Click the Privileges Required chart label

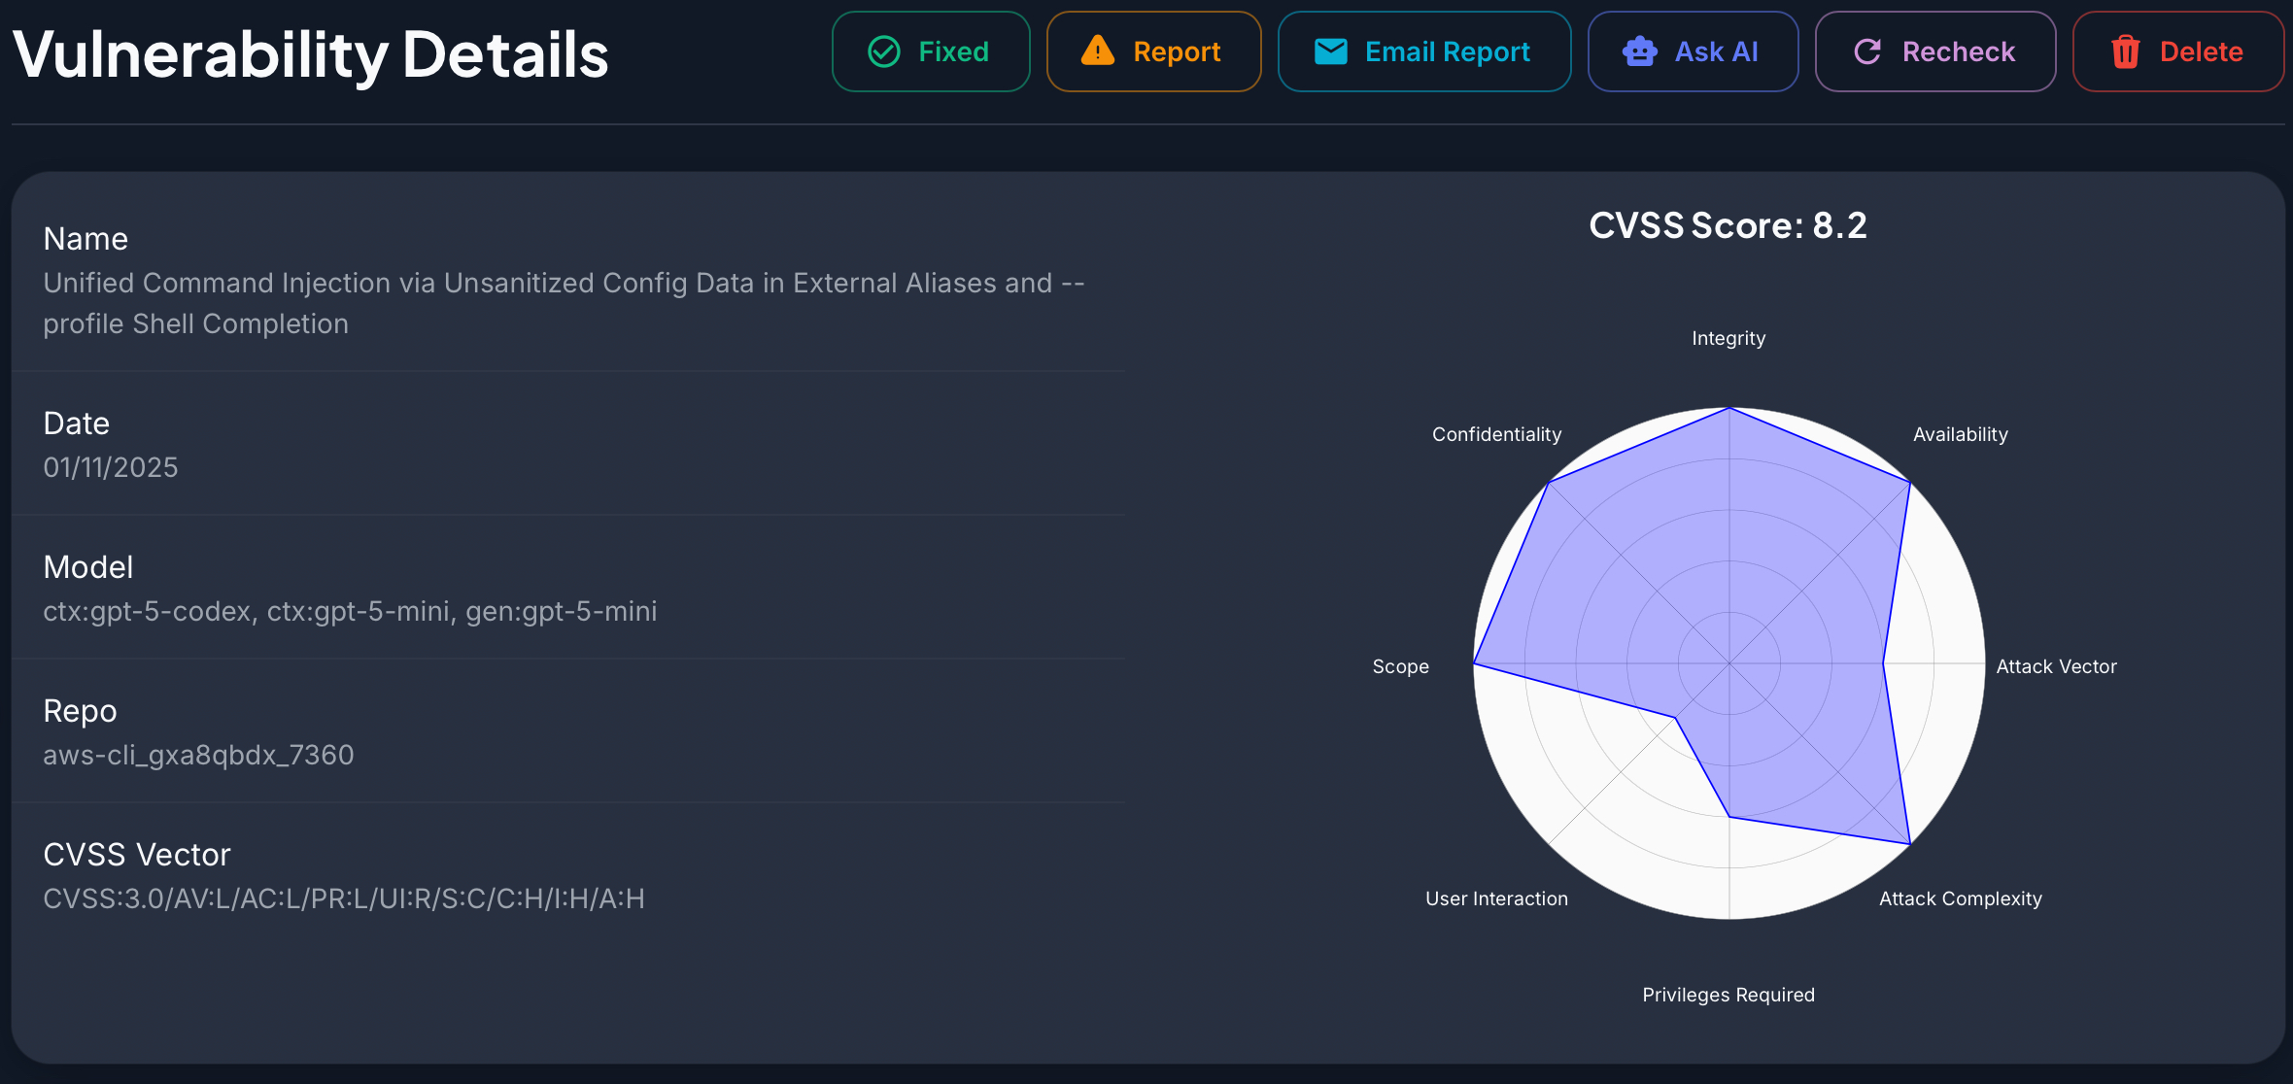(x=1728, y=995)
